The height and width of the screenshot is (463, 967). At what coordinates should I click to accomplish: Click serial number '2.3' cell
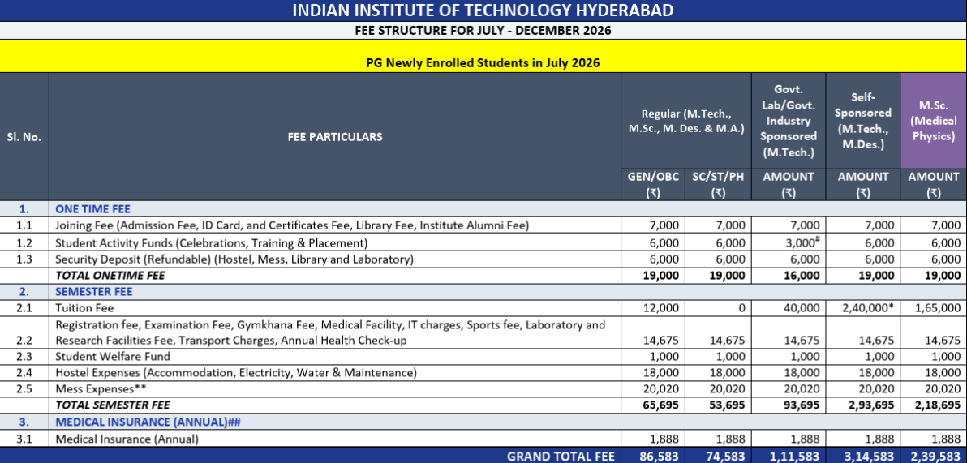click(24, 356)
